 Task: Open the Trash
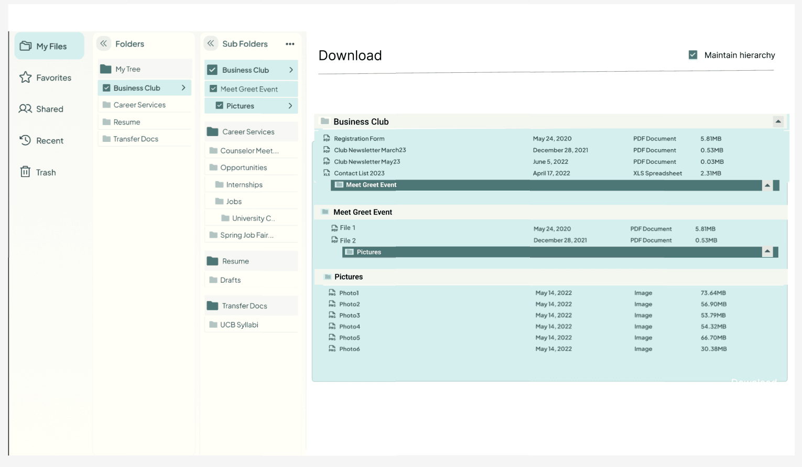point(38,172)
